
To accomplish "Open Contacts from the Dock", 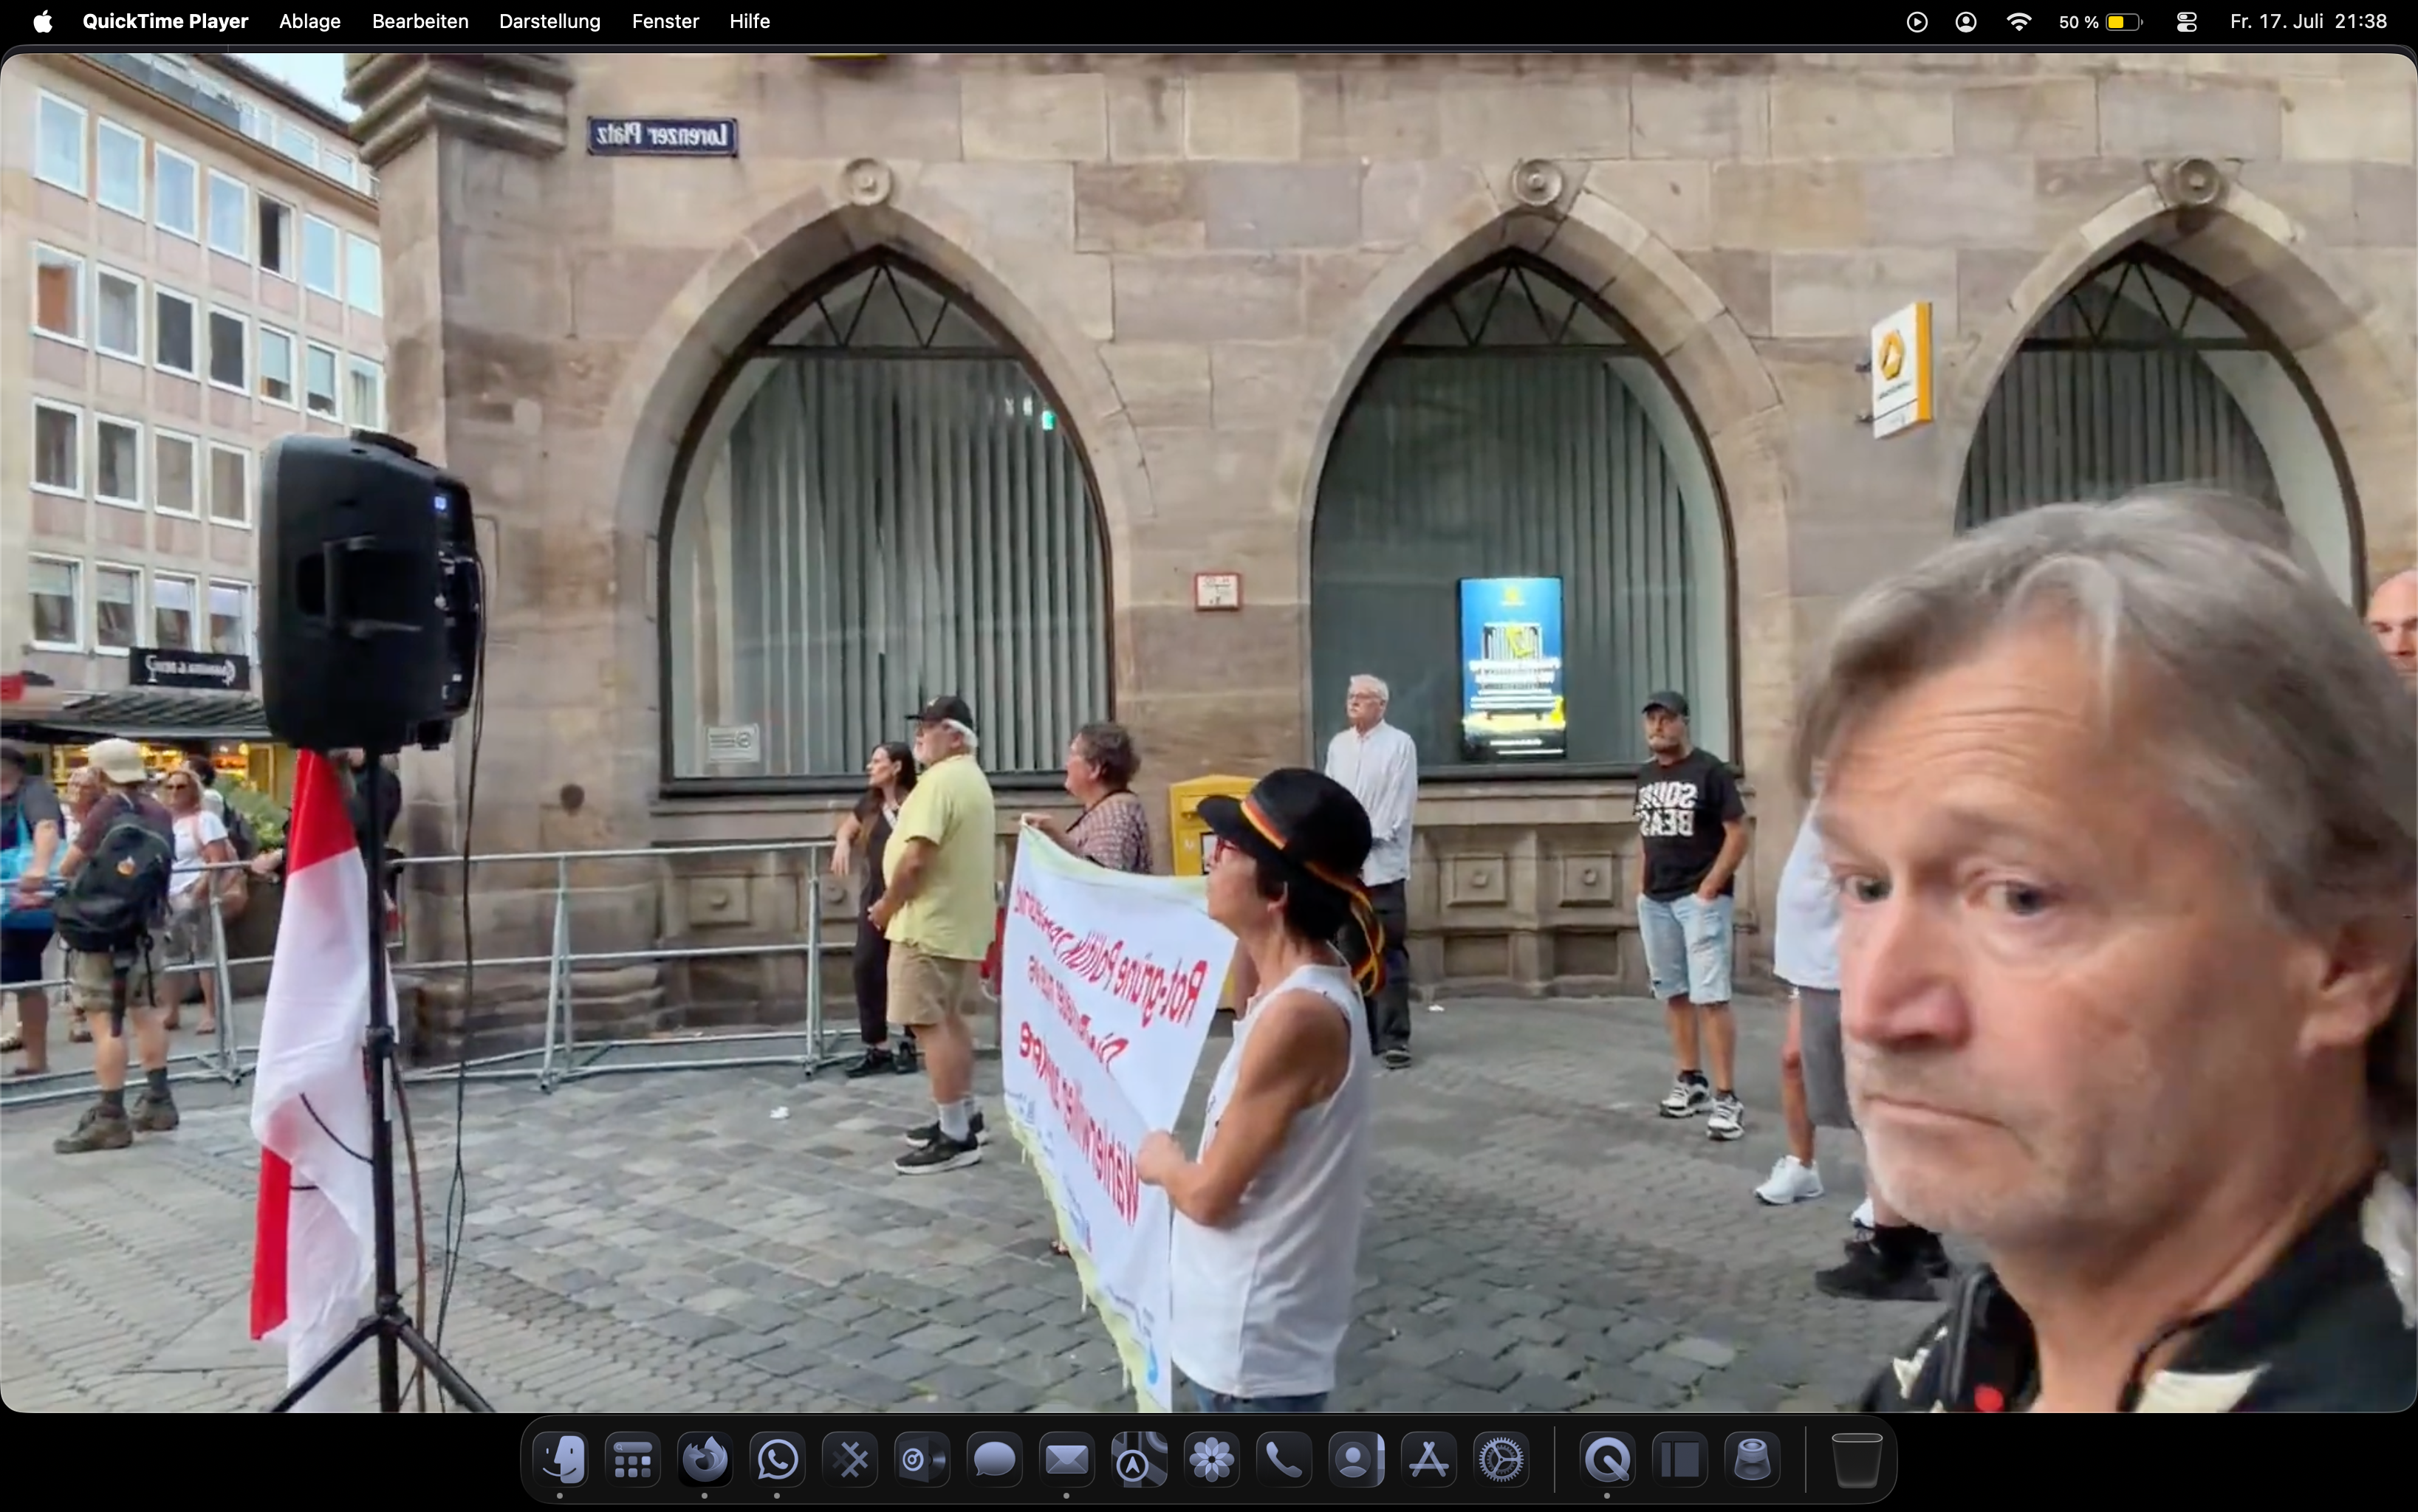I will [x=1357, y=1460].
